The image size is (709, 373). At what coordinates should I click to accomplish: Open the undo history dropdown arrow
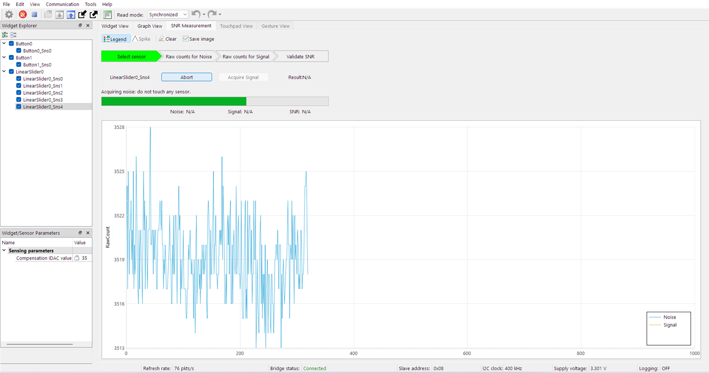204,14
